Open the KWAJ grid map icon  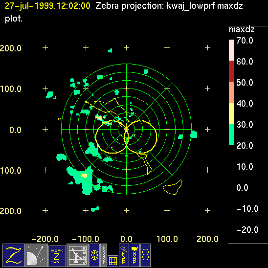pyautogui.click(x=78, y=255)
